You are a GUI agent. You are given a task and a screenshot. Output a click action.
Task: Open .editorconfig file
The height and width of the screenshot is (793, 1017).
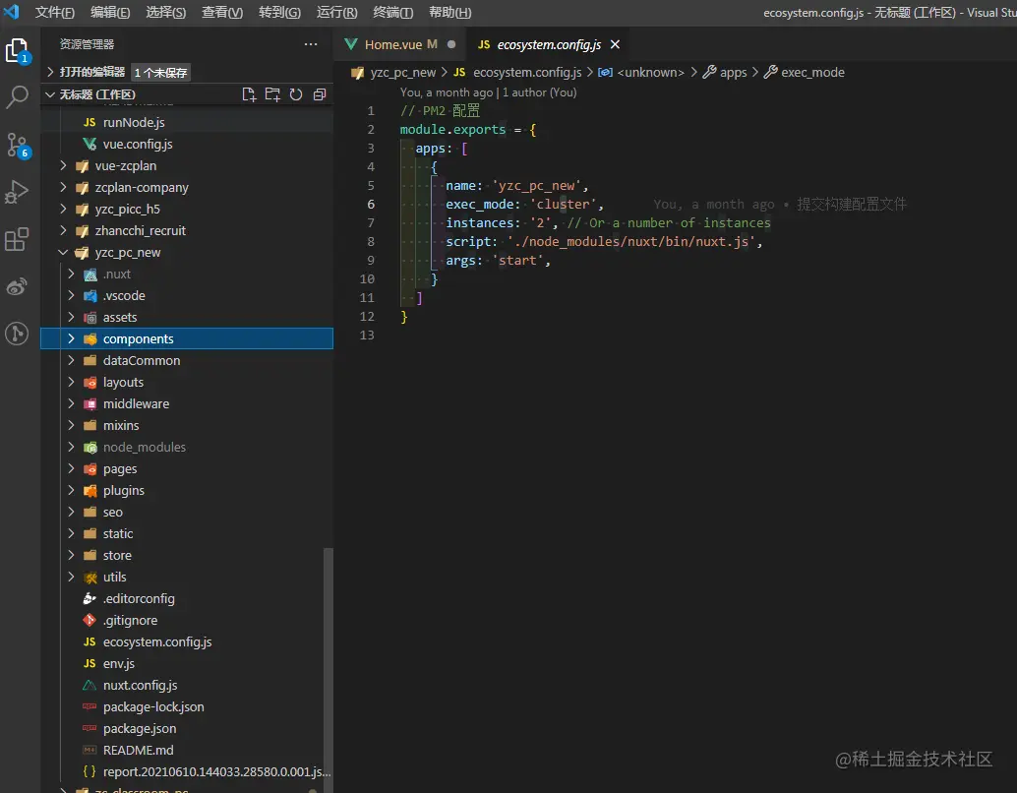click(139, 598)
